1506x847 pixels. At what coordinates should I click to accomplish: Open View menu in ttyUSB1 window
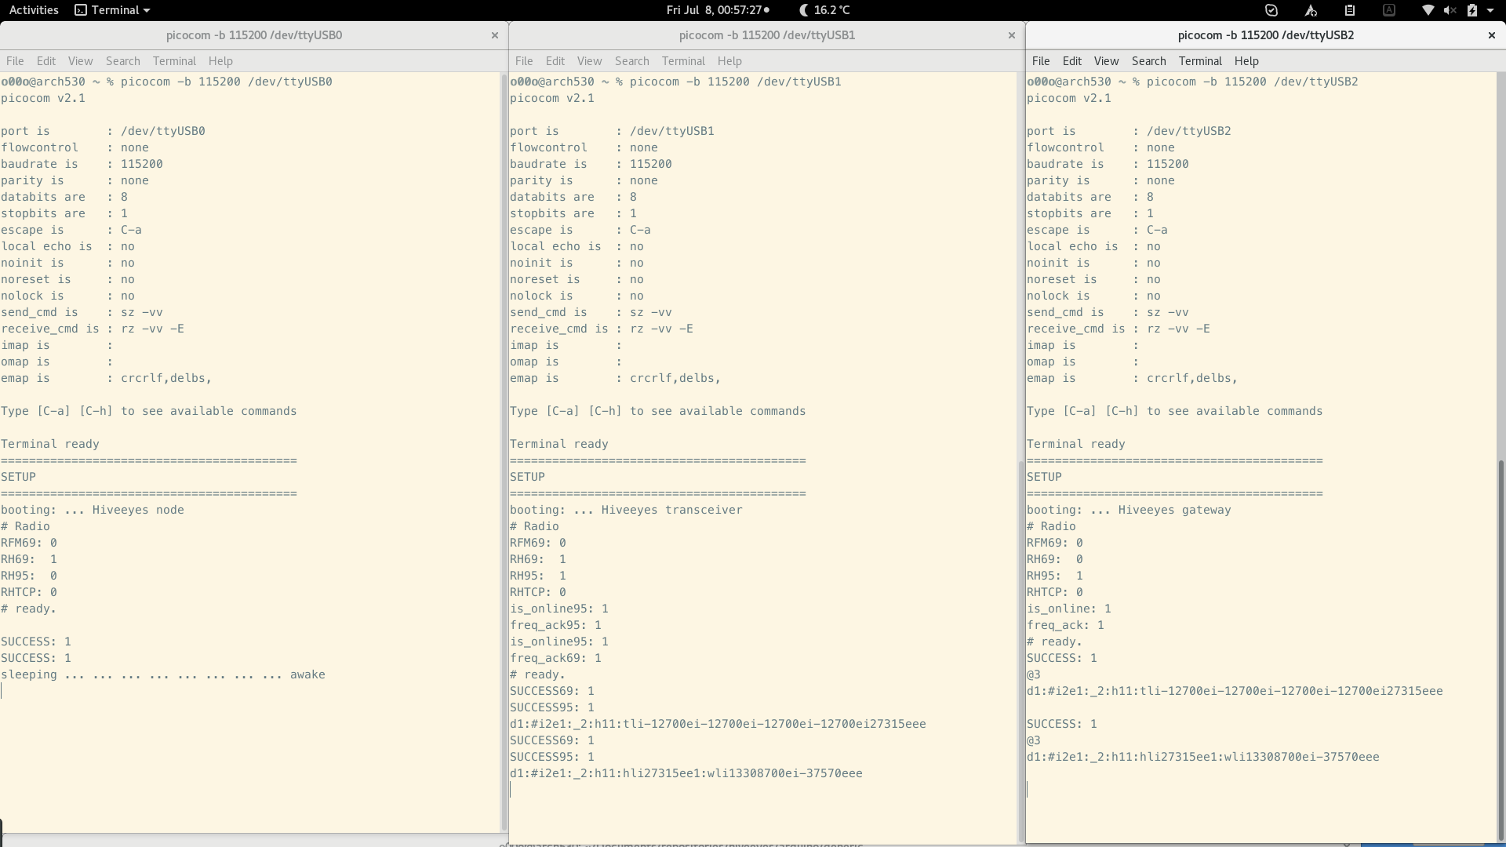[589, 61]
